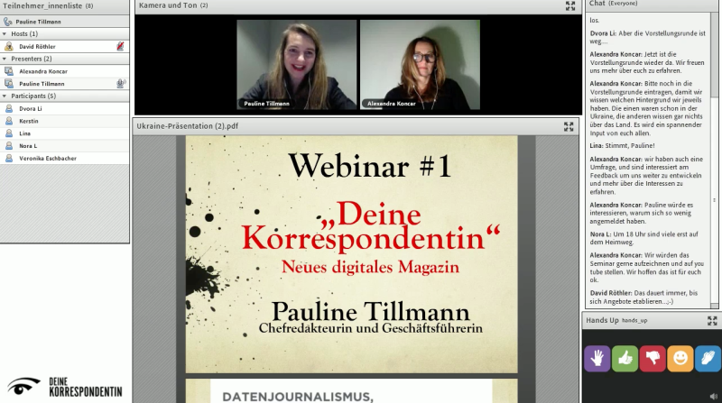Click the Teilnehmer_innenliste panel header
722x403 pixels.
pyautogui.click(x=64, y=6)
